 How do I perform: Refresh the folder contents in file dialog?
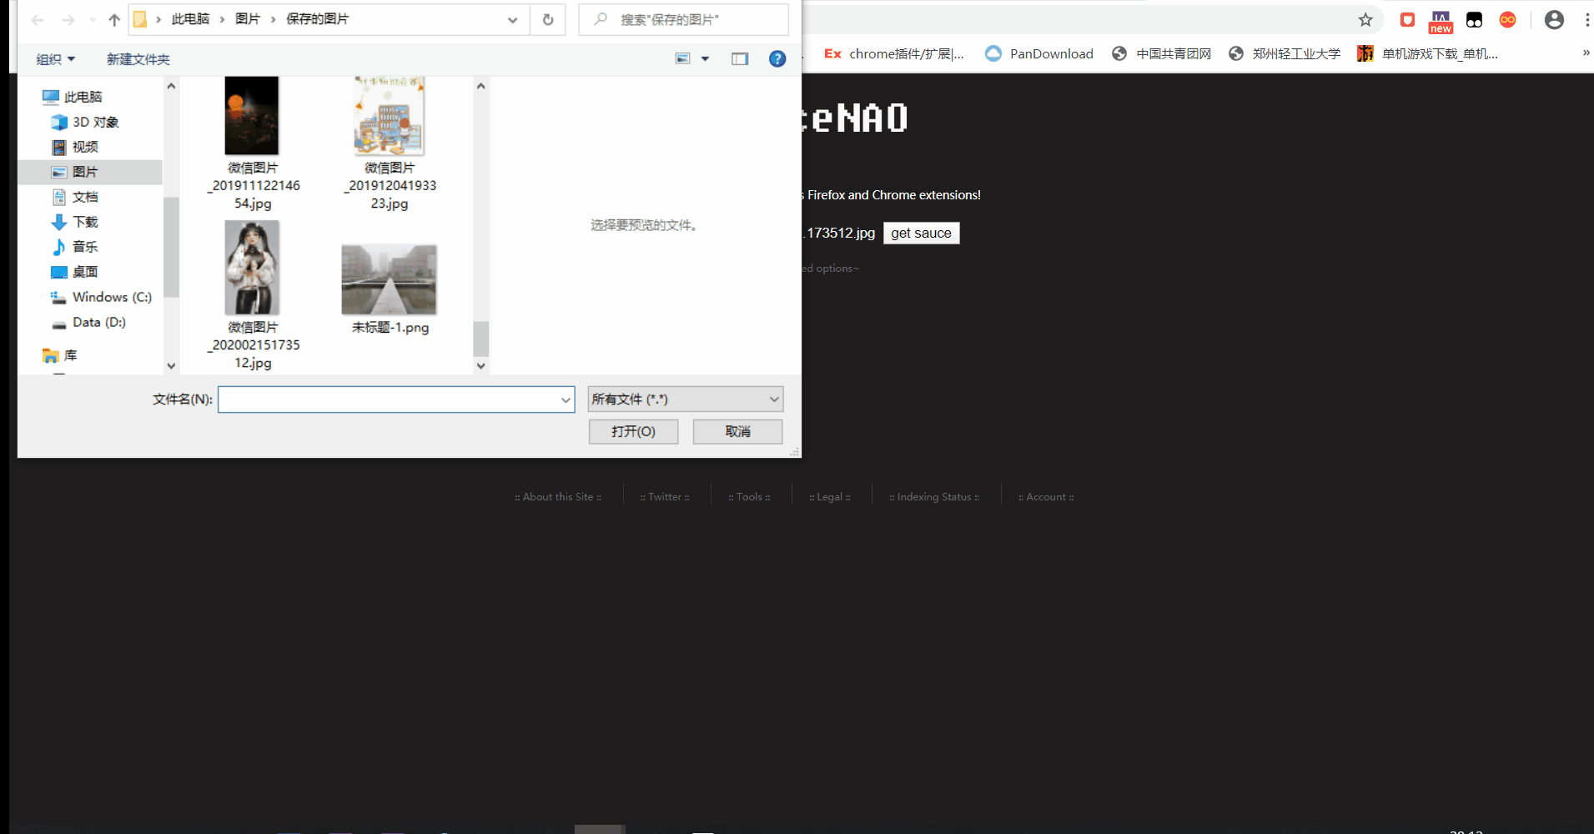point(548,20)
